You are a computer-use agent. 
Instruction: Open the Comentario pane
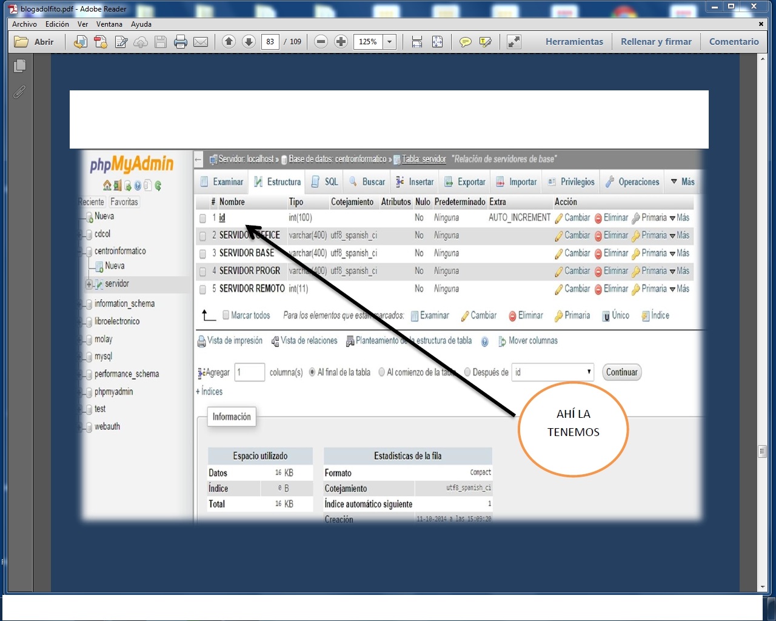pyautogui.click(x=734, y=42)
